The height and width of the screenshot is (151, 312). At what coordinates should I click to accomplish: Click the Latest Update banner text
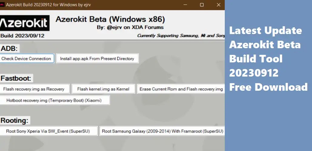[265, 30]
